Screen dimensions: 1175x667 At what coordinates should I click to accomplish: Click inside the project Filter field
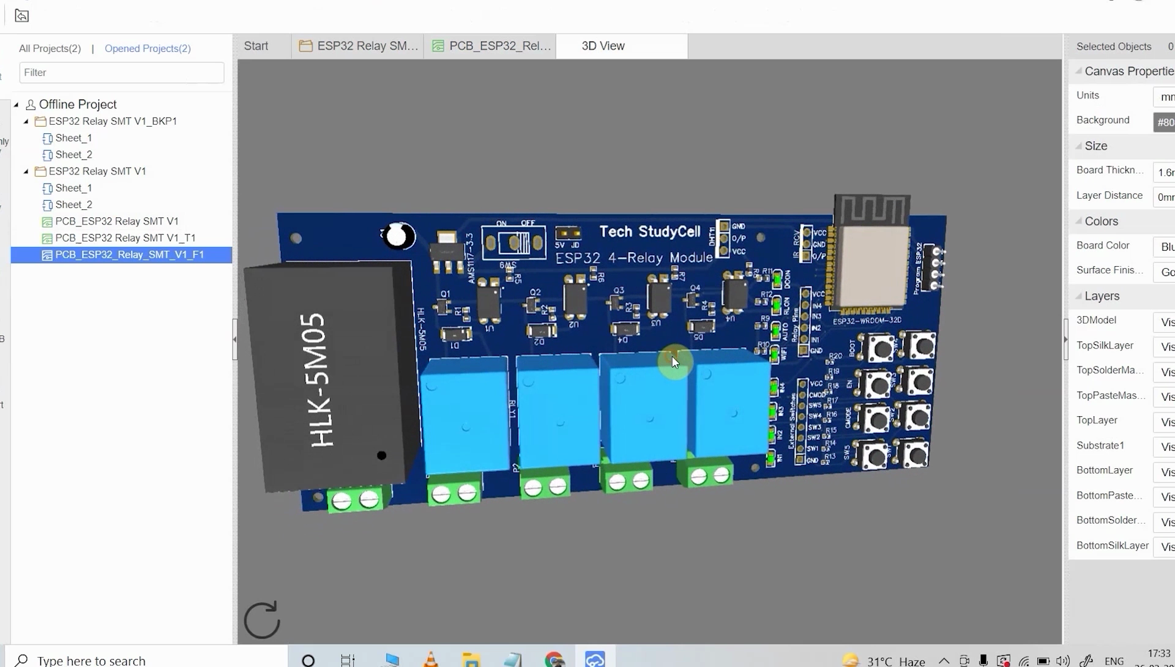(x=121, y=72)
